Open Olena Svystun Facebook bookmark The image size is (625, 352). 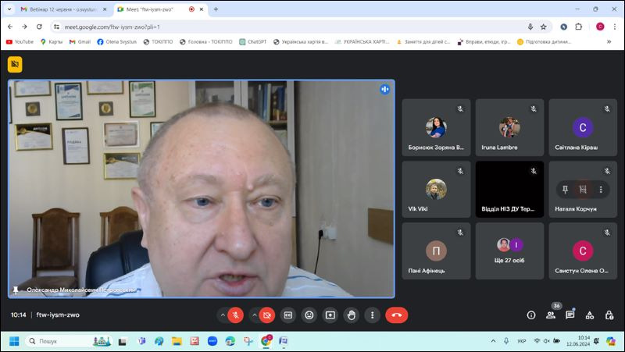coord(116,42)
